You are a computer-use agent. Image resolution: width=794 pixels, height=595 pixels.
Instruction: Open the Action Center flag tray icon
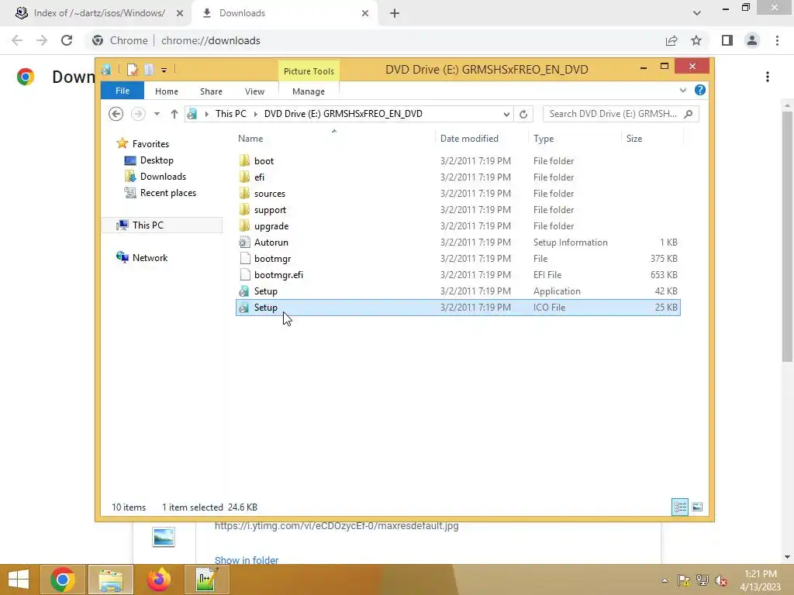683,580
